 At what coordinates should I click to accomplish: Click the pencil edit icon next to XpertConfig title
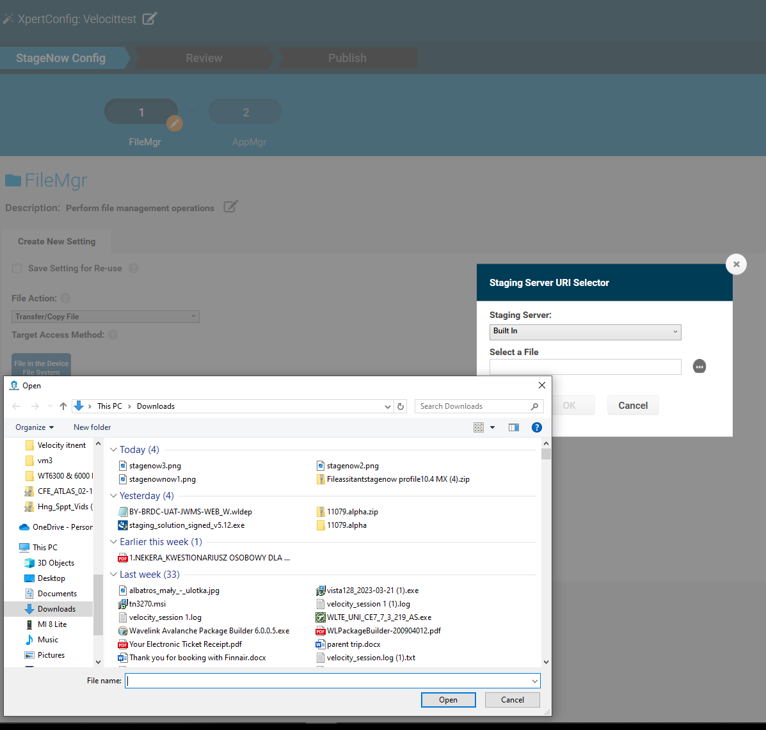151,19
